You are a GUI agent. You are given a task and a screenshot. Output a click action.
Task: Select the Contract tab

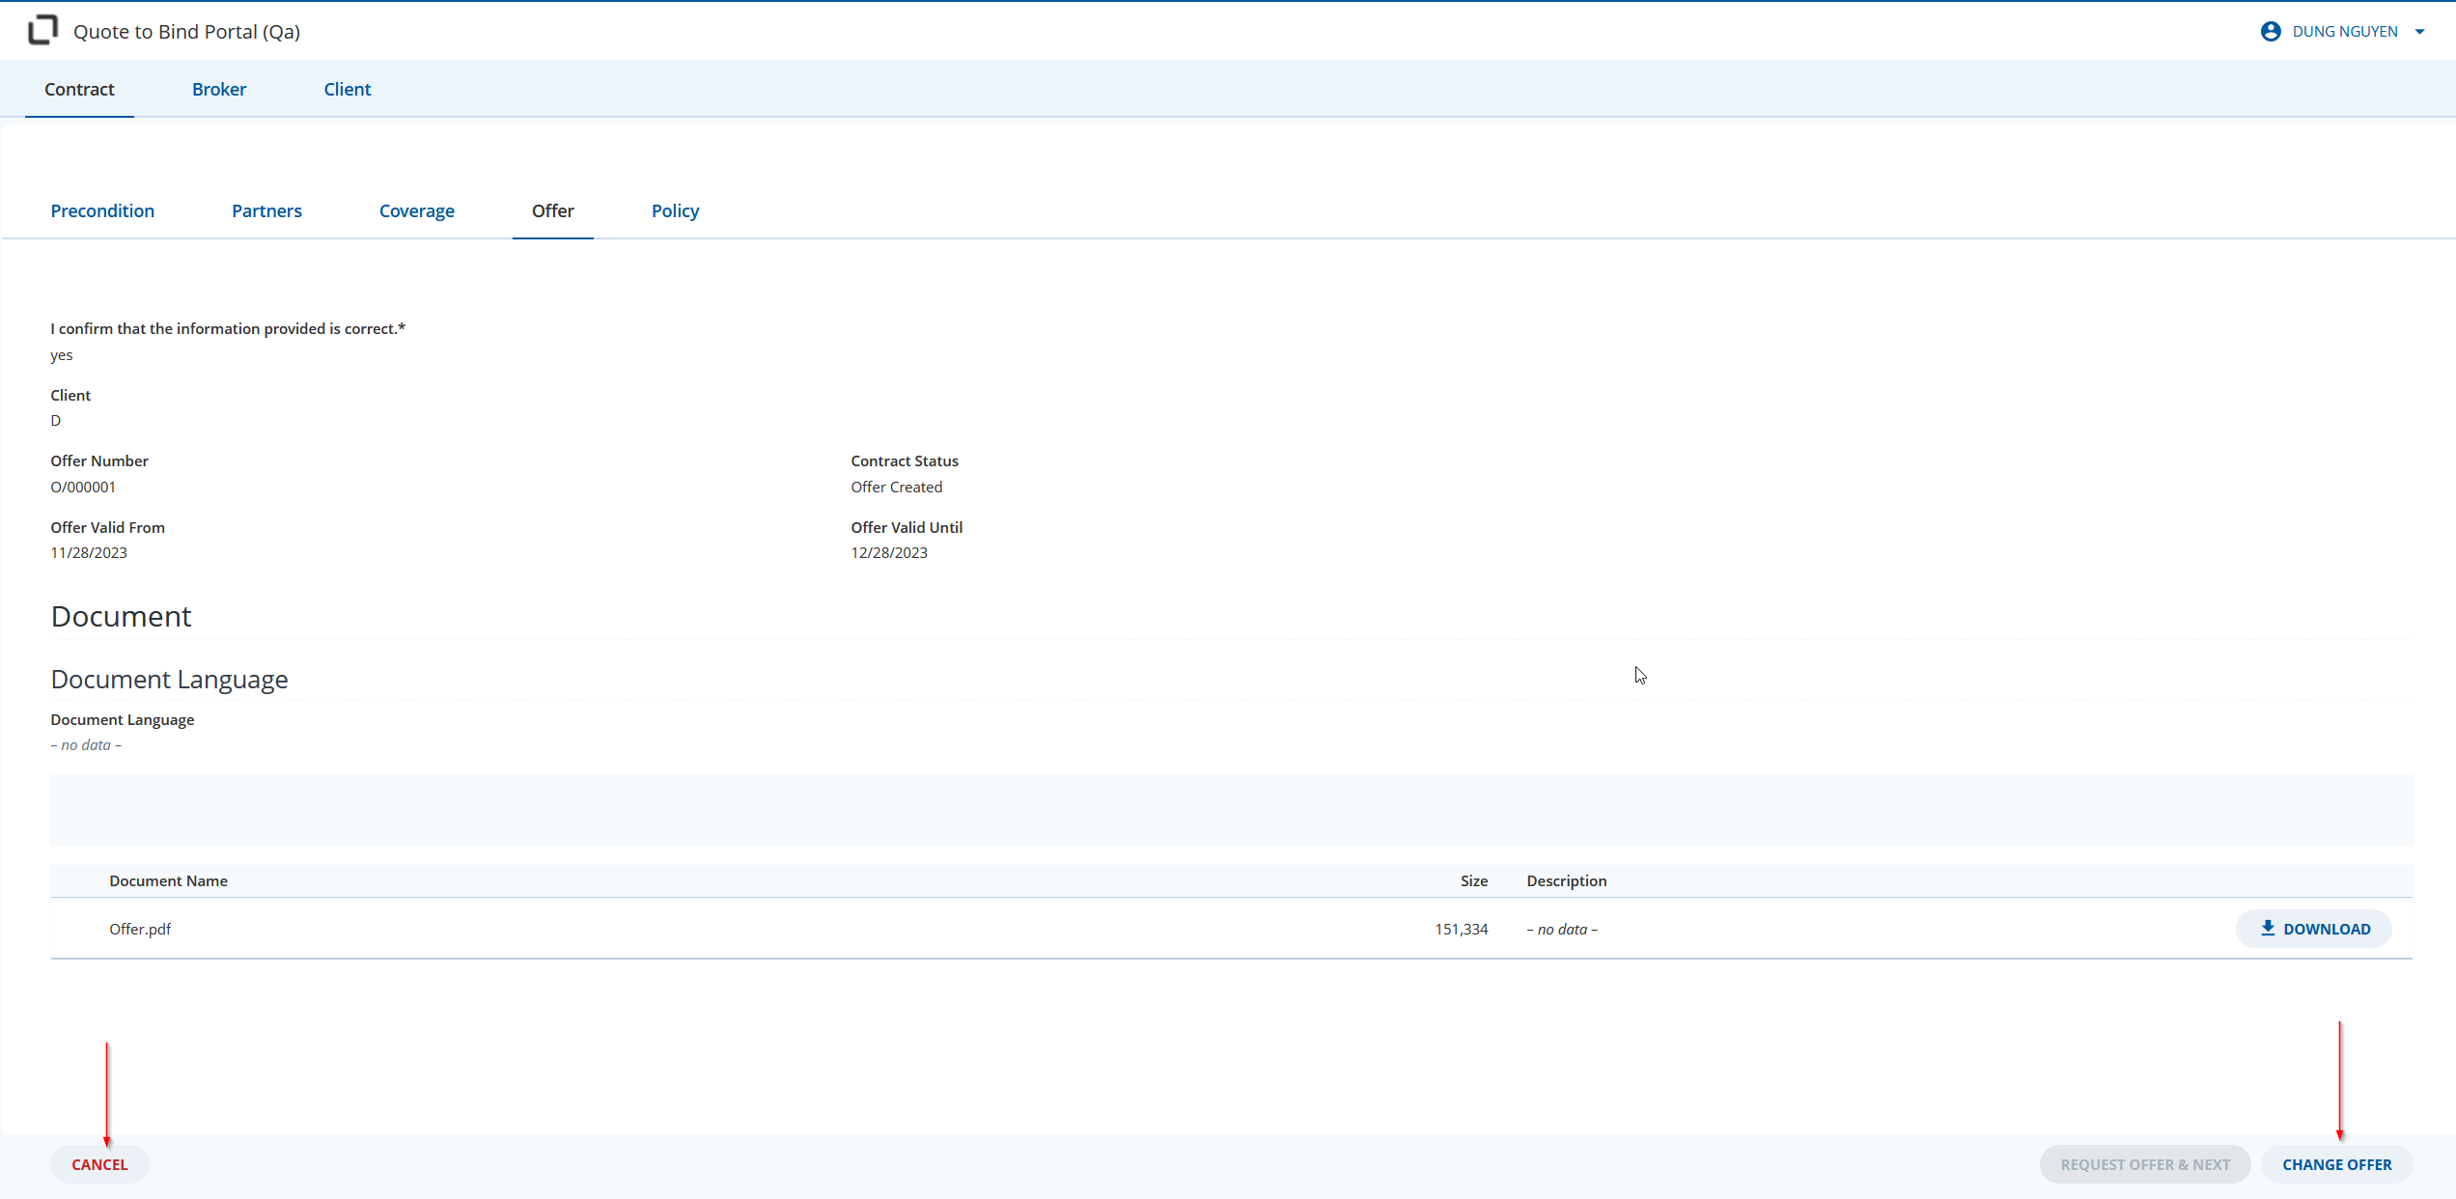tap(79, 89)
